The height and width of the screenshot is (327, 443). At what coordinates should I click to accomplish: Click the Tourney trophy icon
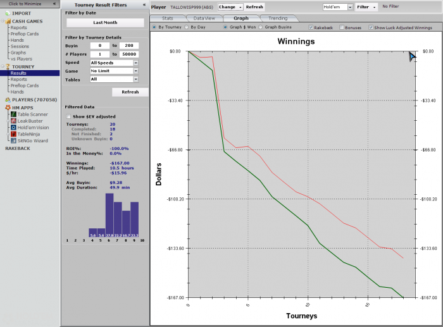tap(8, 66)
